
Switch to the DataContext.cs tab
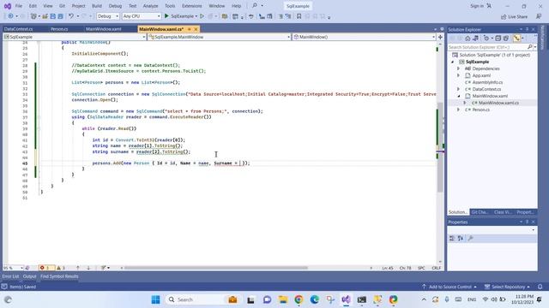(19, 29)
